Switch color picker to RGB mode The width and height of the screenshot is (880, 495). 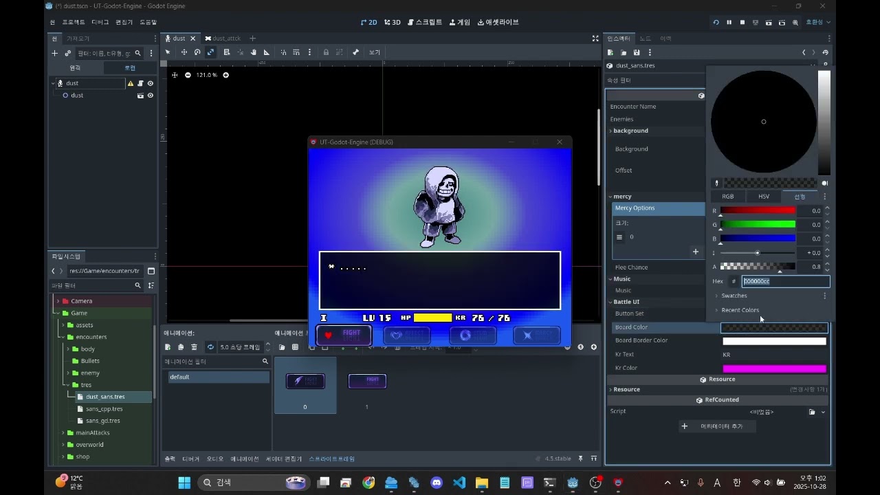(x=727, y=197)
